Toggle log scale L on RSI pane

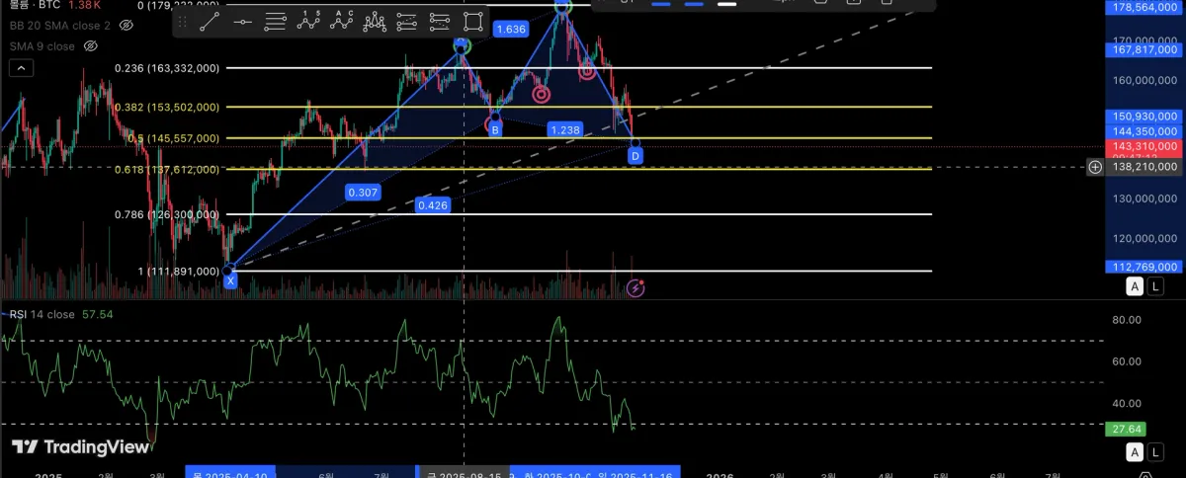[x=1156, y=452]
